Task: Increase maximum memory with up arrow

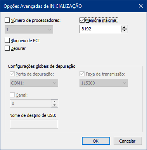Action: [x=125, y=27]
